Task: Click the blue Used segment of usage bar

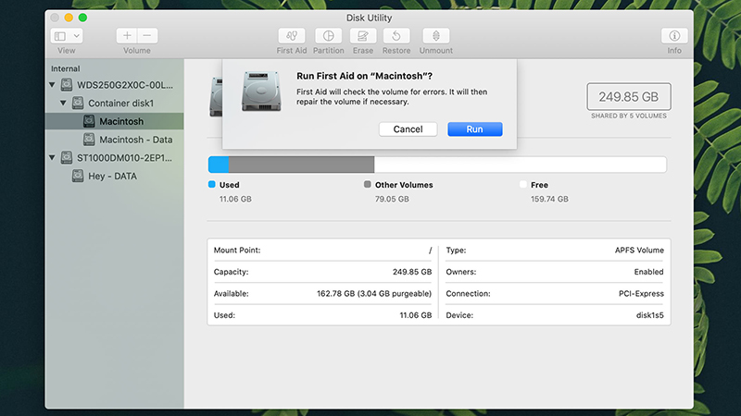Action: [219, 165]
